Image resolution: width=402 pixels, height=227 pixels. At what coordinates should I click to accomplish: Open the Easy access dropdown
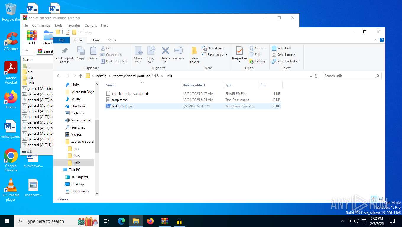215,55
